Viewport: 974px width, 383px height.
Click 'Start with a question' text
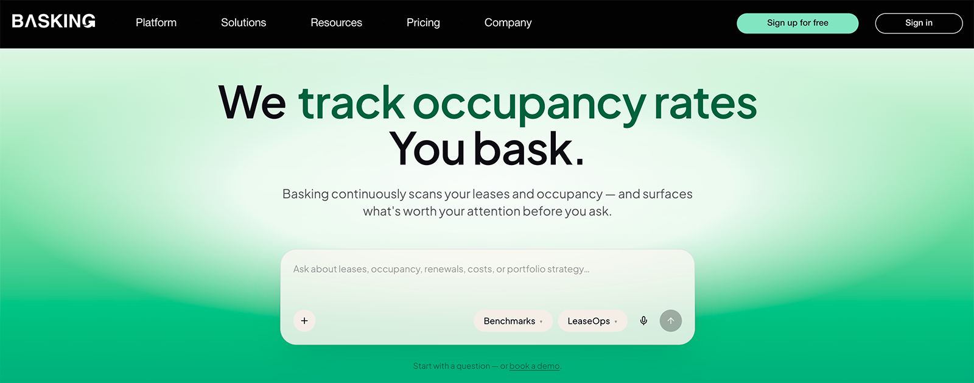click(x=451, y=366)
